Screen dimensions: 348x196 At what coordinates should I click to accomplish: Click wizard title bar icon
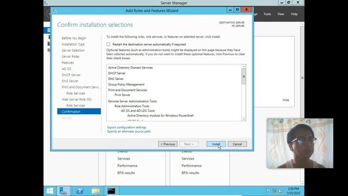tap(55, 10)
